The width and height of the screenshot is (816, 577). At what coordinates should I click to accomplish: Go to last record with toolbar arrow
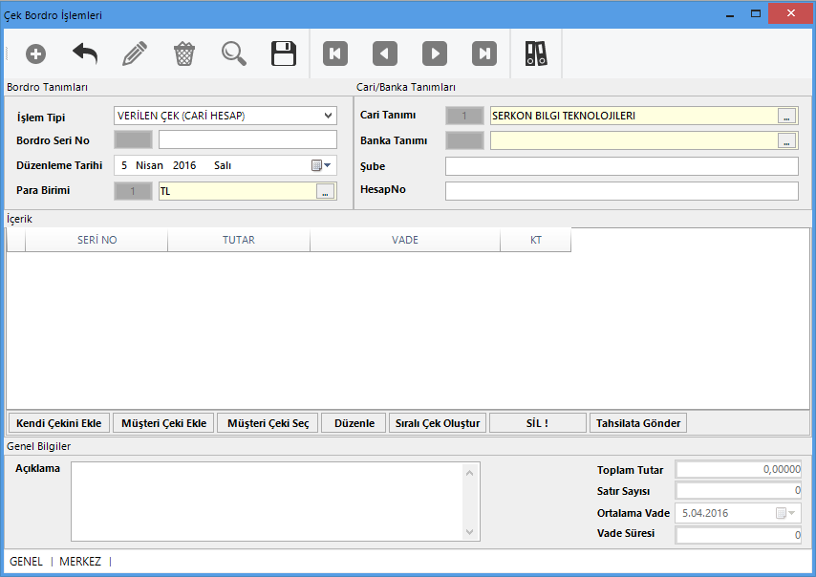tap(484, 53)
